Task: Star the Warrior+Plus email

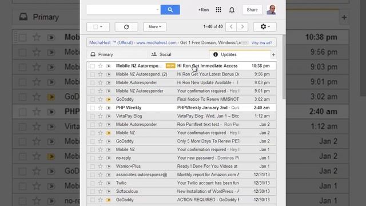Action: [101, 167]
